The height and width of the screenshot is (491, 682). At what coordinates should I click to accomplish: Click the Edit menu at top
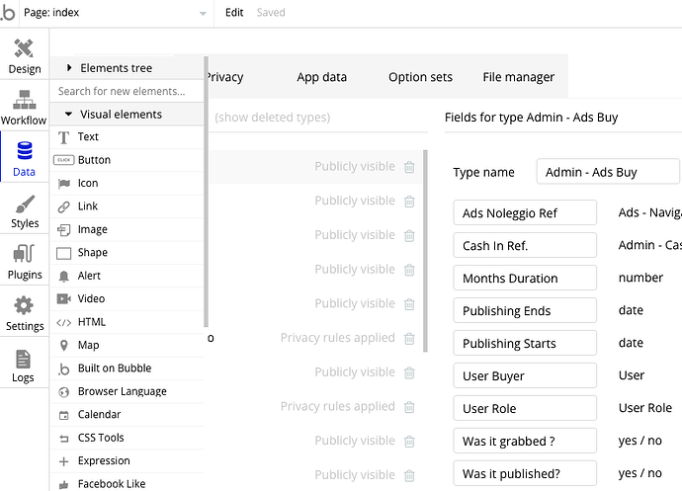tap(234, 13)
